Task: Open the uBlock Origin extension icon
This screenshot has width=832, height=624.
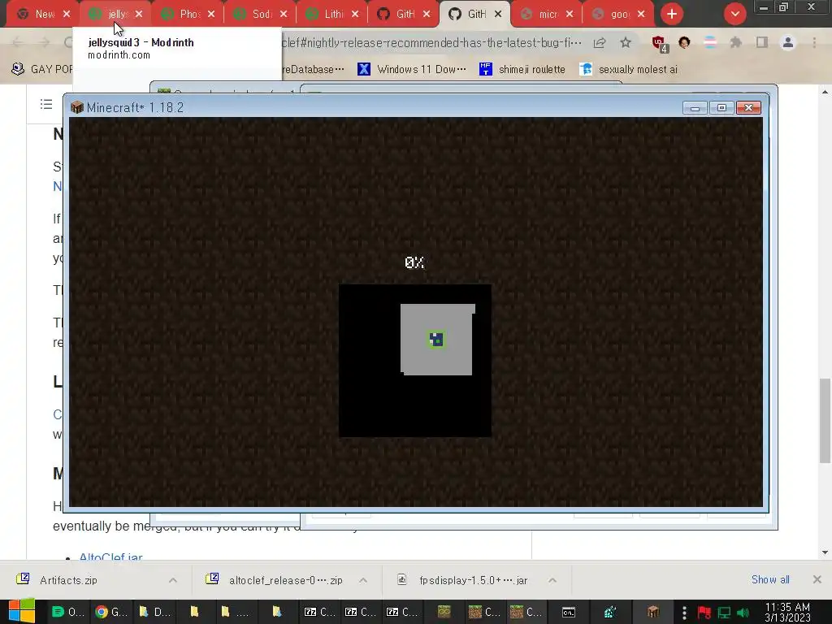Action: (x=660, y=44)
